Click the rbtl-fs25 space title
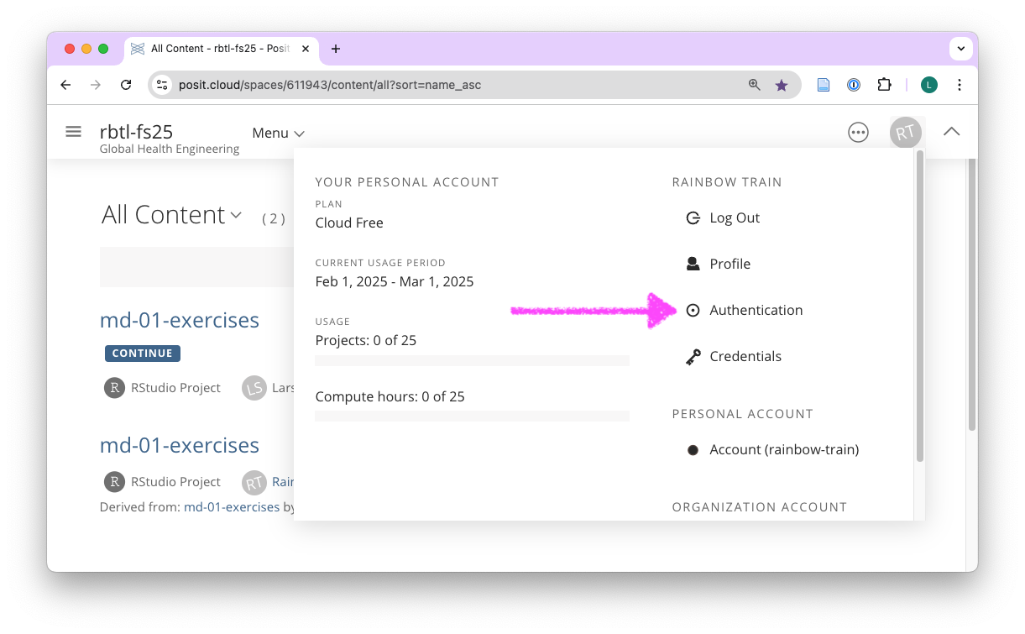This screenshot has width=1025, height=634. coord(136,131)
